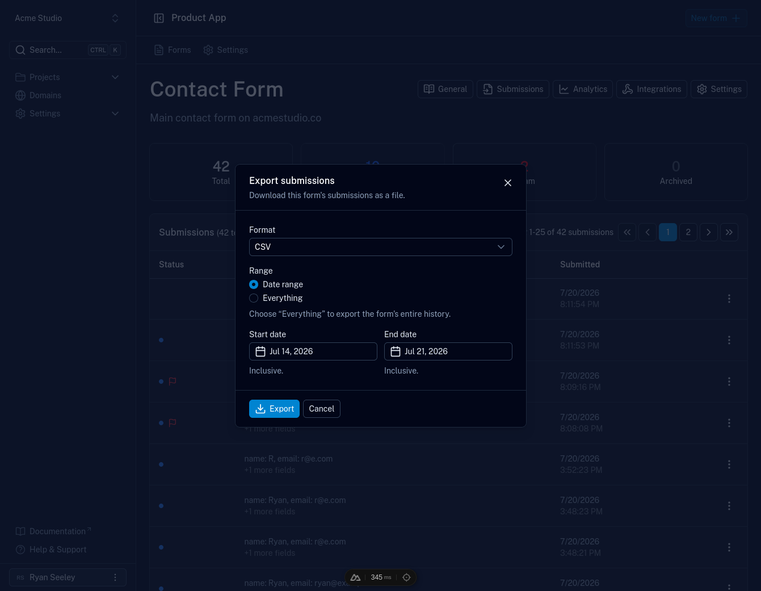Click the devtools inspector target icon
The height and width of the screenshot is (591, 761).
(x=406, y=577)
